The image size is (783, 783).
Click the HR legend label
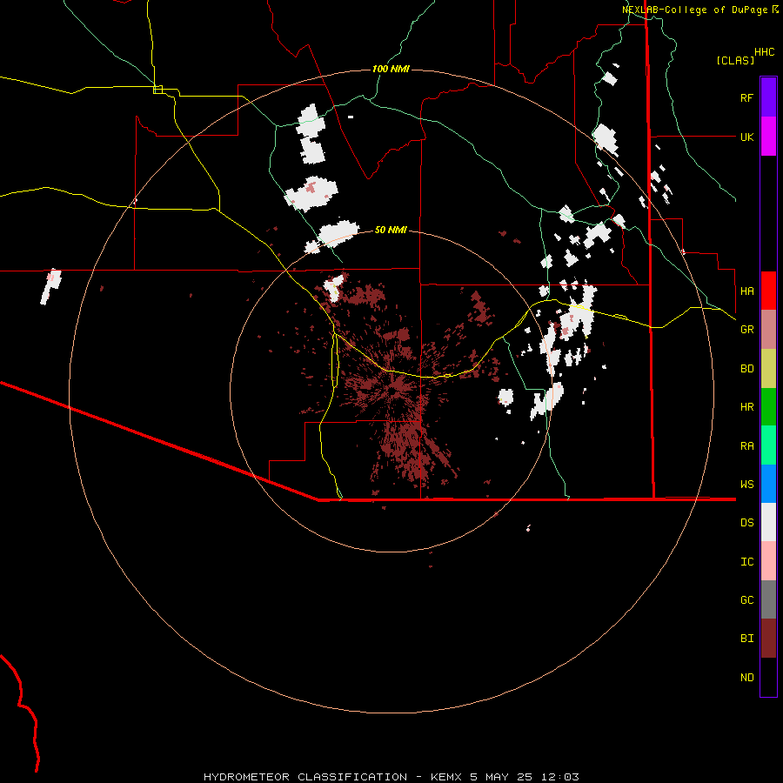[747, 407]
